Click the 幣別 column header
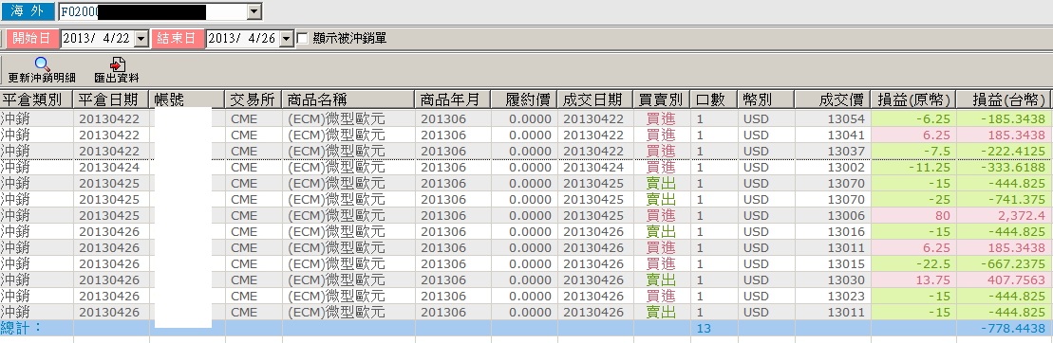Screen dimensions: 1053x343 [x=765, y=100]
